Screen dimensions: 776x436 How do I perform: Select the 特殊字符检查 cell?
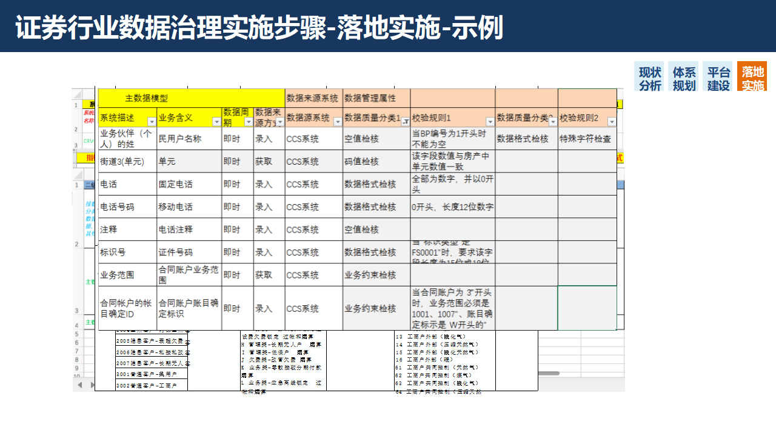(587, 139)
